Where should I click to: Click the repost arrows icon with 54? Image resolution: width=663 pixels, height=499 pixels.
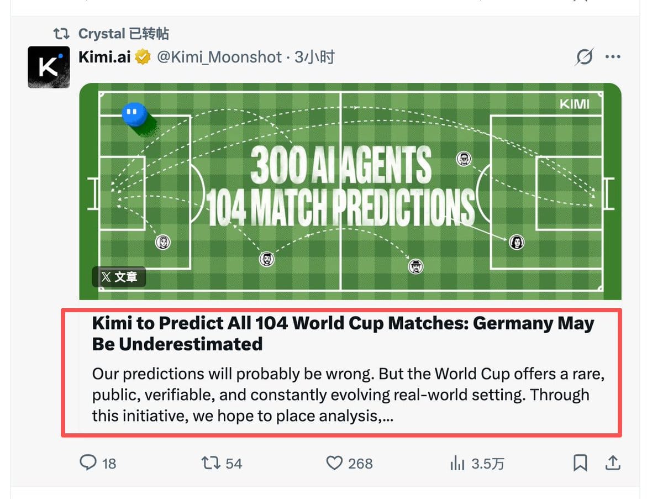tap(211, 463)
